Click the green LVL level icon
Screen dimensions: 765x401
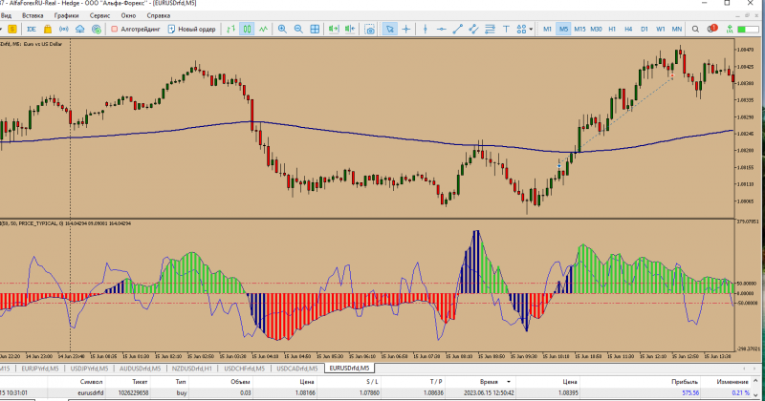coord(730,30)
